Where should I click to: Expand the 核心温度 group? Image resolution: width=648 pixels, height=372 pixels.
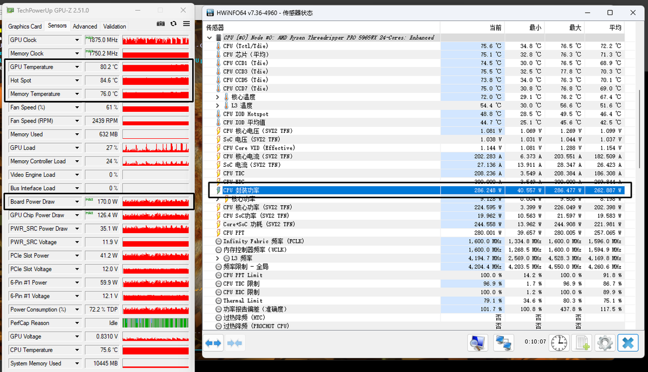pyautogui.click(x=218, y=97)
